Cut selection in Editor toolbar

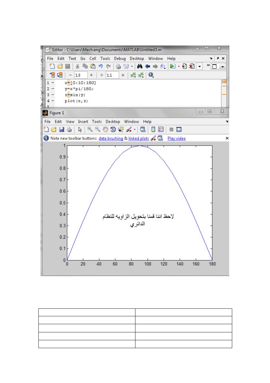(77, 66)
